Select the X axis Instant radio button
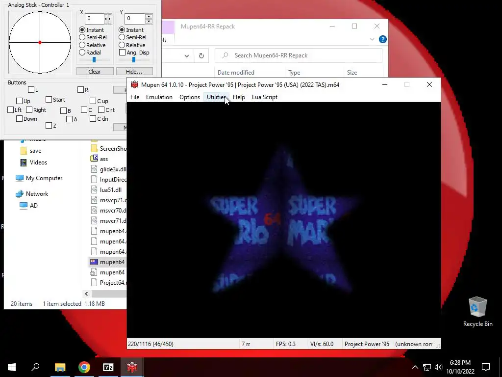The image size is (502, 377). [82, 30]
